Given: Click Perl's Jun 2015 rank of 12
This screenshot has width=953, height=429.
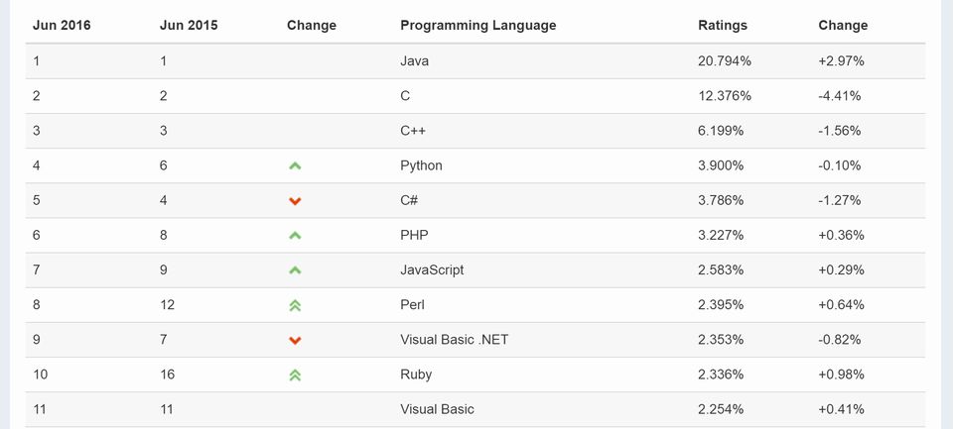Looking at the screenshot, I should point(167,305).
